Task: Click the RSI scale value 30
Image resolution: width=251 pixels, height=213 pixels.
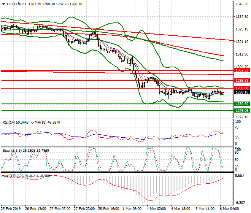Action: click(237, 138)
